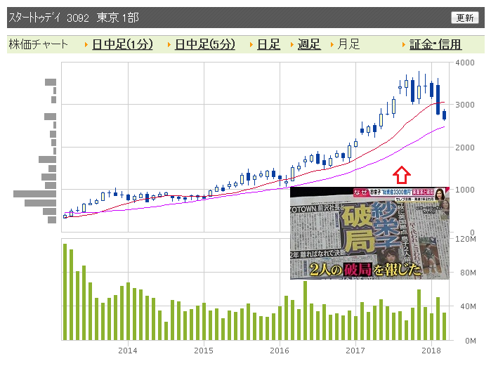
Task: Click the 更新 refresh button
Action: pyautogui.click(x=465, y=18)
